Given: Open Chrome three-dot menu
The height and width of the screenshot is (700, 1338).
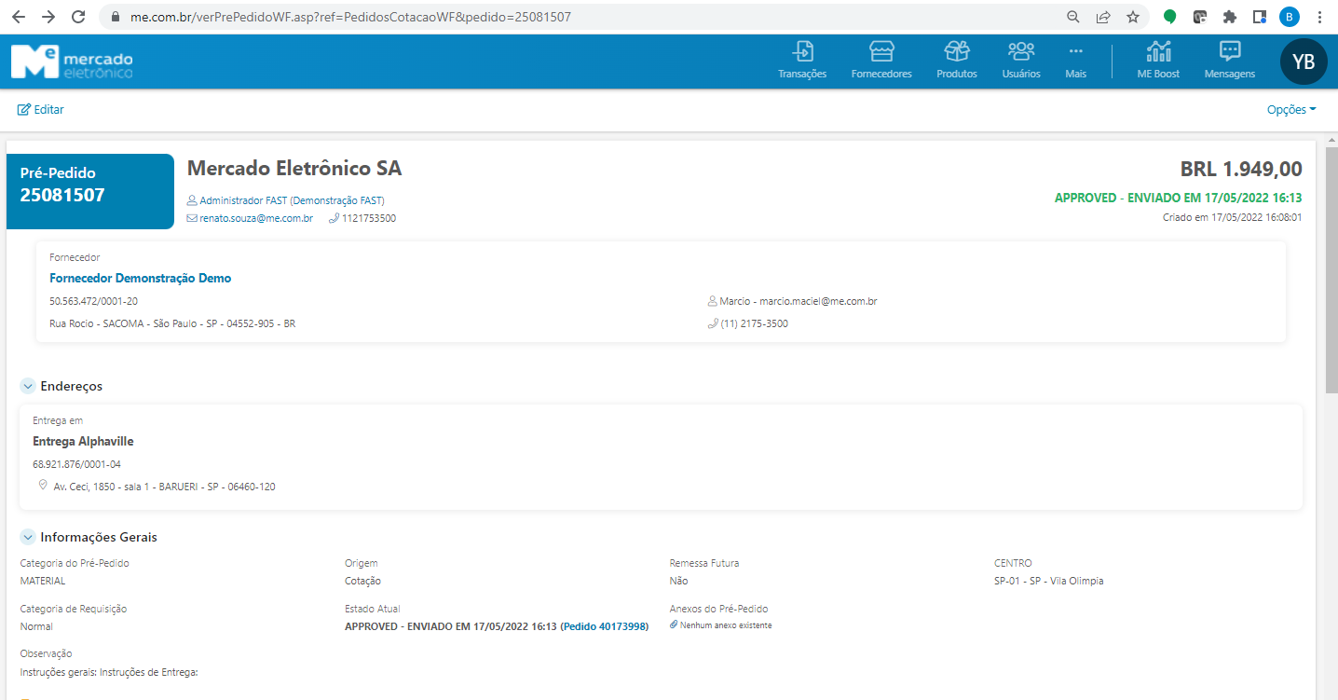Looking at the screenshot, I should tap(1319, 17).
